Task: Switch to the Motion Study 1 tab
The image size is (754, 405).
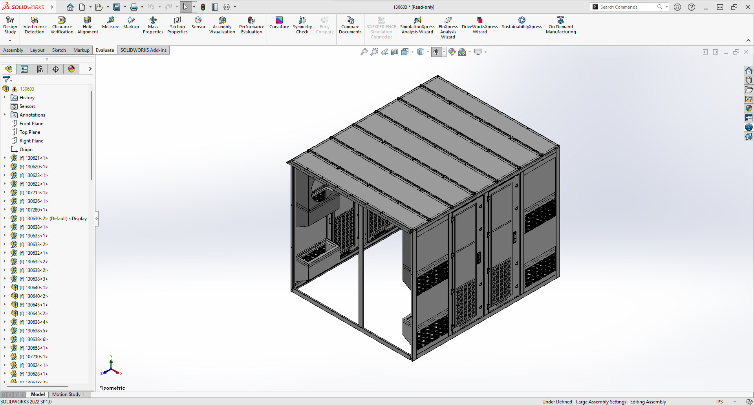Action: 68,394
